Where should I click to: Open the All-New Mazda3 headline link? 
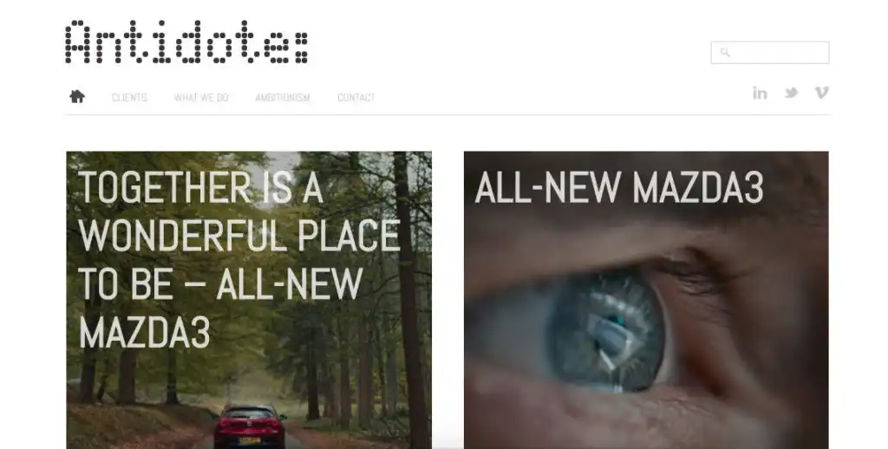(619, 187)
